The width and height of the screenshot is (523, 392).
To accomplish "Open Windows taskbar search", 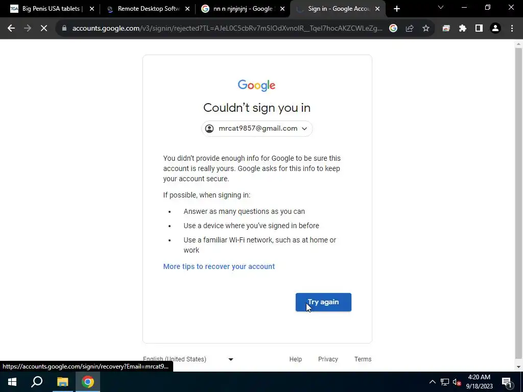I will point(37,382).
